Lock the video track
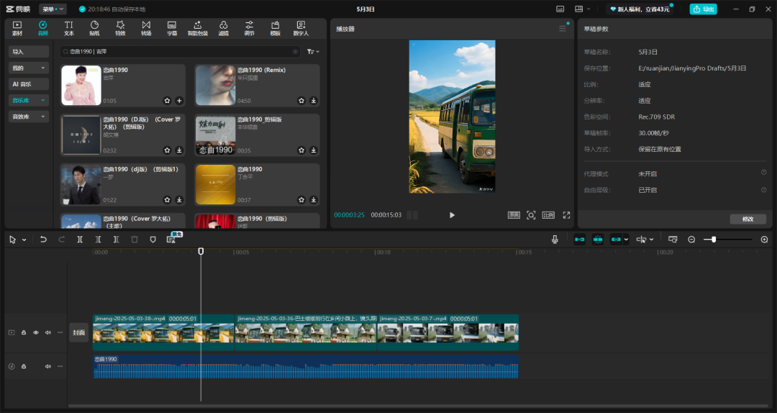Viewport: 777px width, 413px height. pos(24,332)
